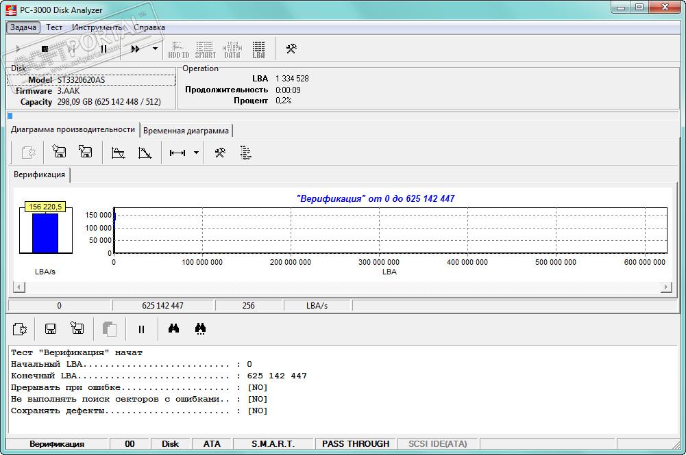The height and width of the screenshot is (455, 686).
Task: Open the Задача menu
Action: 23,27
